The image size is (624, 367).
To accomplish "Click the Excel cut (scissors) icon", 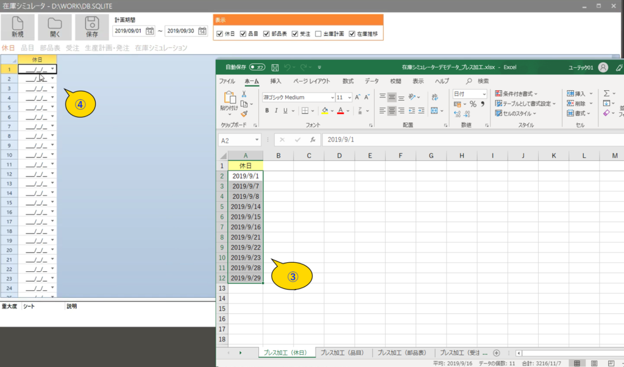I will [244, 94].
